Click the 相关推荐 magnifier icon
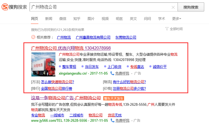This screenshot has width=209, height=130. [x=33, y=37]
